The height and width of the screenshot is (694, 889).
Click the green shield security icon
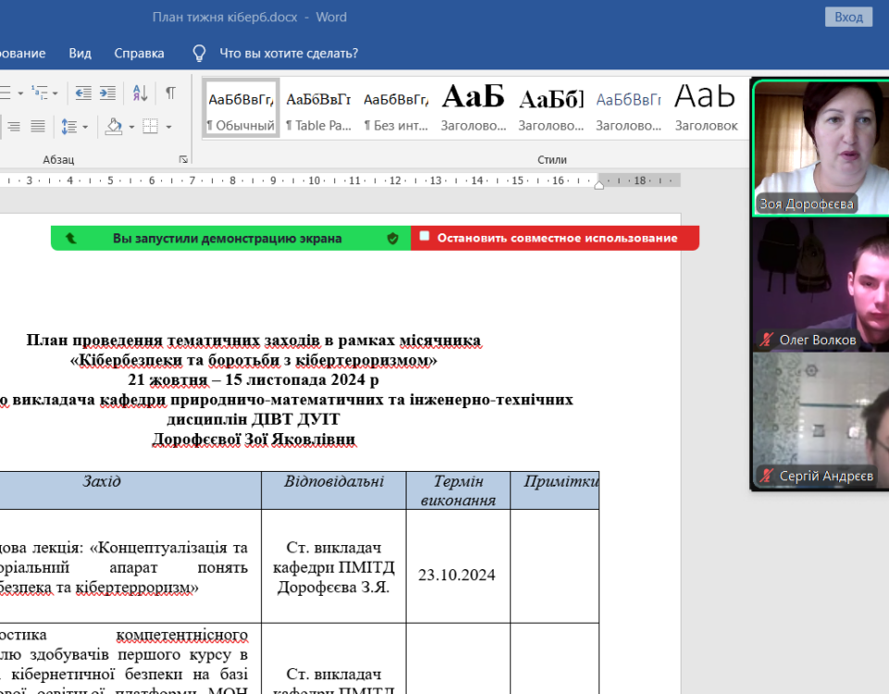(x=393, y=239)
